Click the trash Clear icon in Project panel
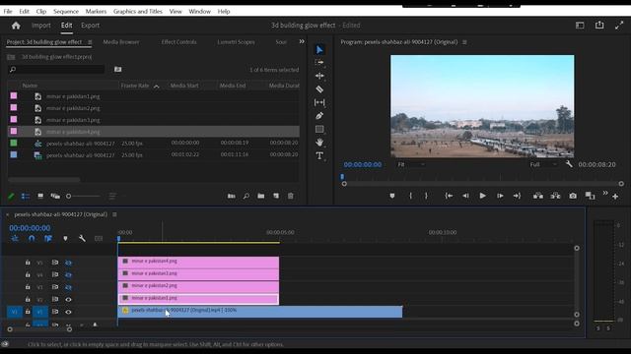The width and height of the screenshot is (631, 354). [x=291, y=196]
